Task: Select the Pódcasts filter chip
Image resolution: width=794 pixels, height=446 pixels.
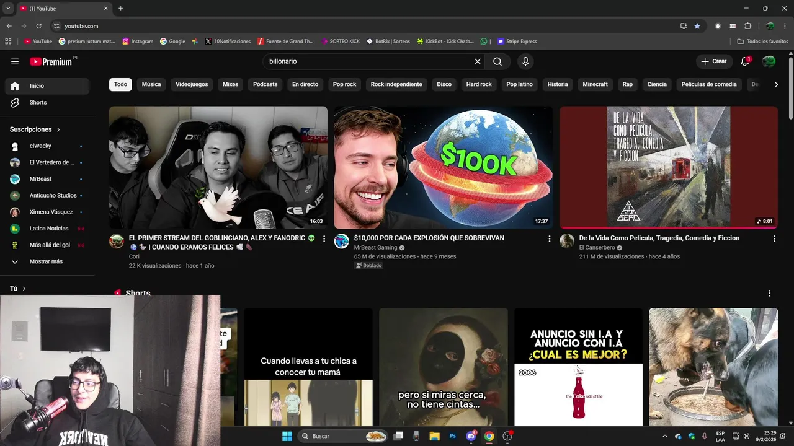Action: click(265, 84)
